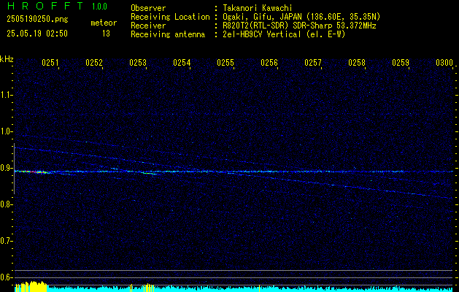Click the 0251 time marker
Screen dimensions: 459x292
[50, 63]
